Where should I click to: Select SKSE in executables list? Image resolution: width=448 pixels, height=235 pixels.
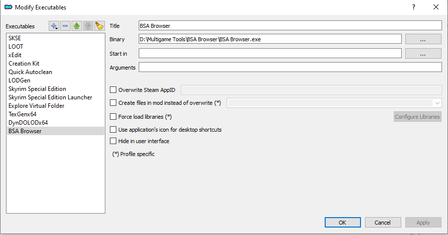[15, 38]
